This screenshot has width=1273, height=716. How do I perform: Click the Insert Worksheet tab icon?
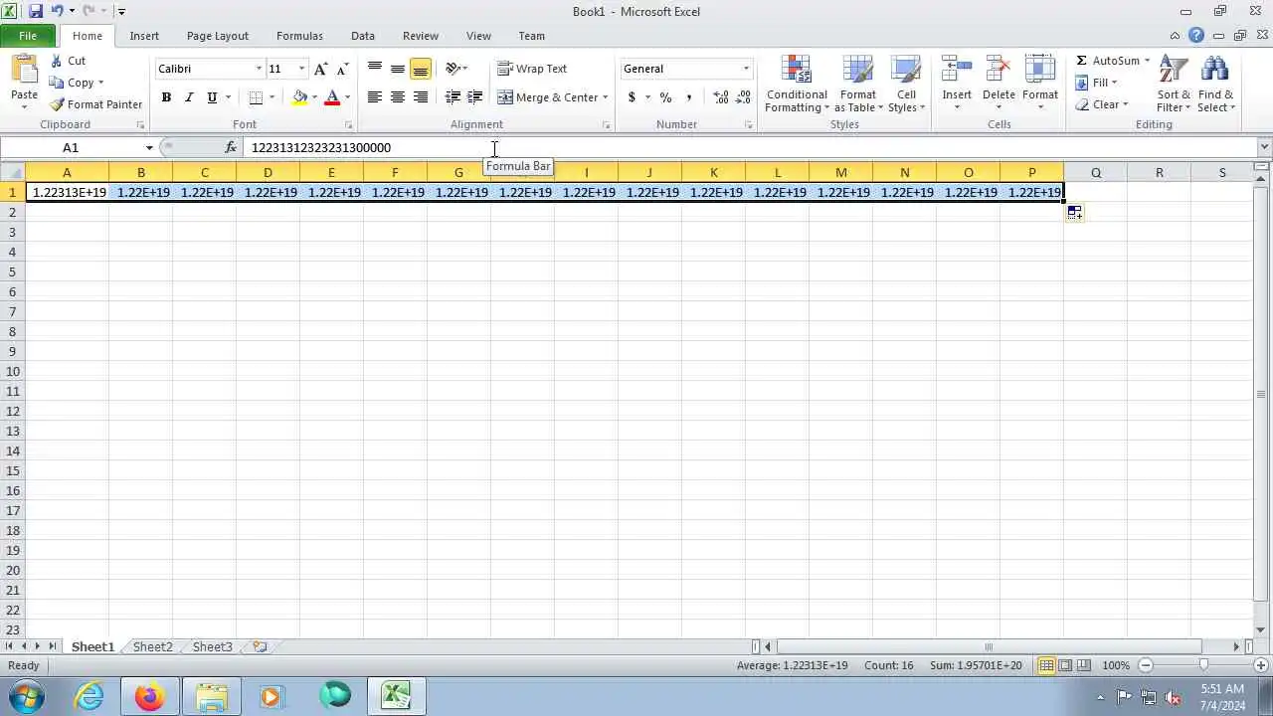coord(260,646)
